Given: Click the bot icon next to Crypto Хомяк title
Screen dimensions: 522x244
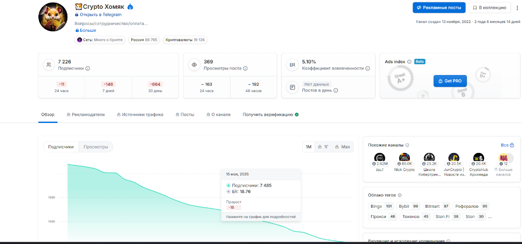Looking at the screenshot, I should (x=130, y=6).
